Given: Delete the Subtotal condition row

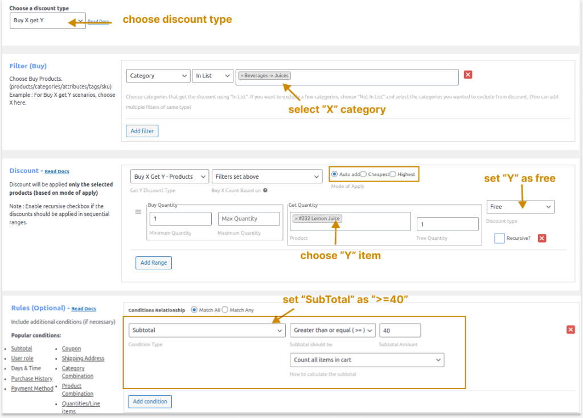Looking at the screenshot, I should click(570, 329).
